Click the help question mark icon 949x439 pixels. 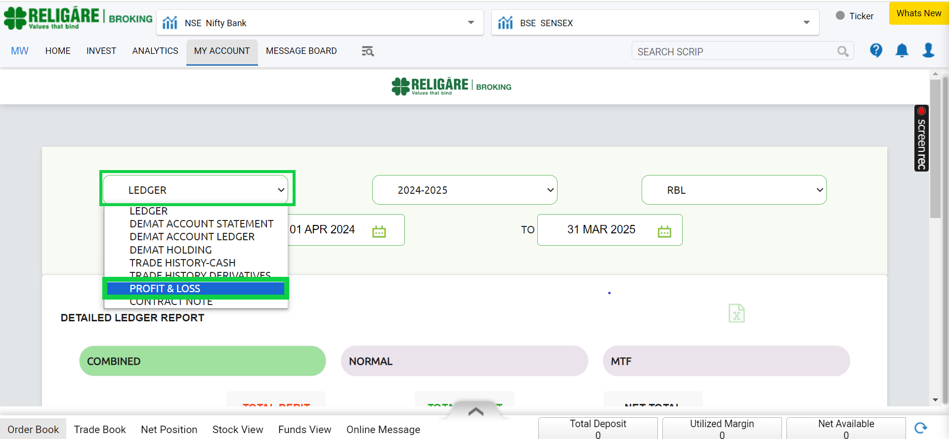pos(876,50)
